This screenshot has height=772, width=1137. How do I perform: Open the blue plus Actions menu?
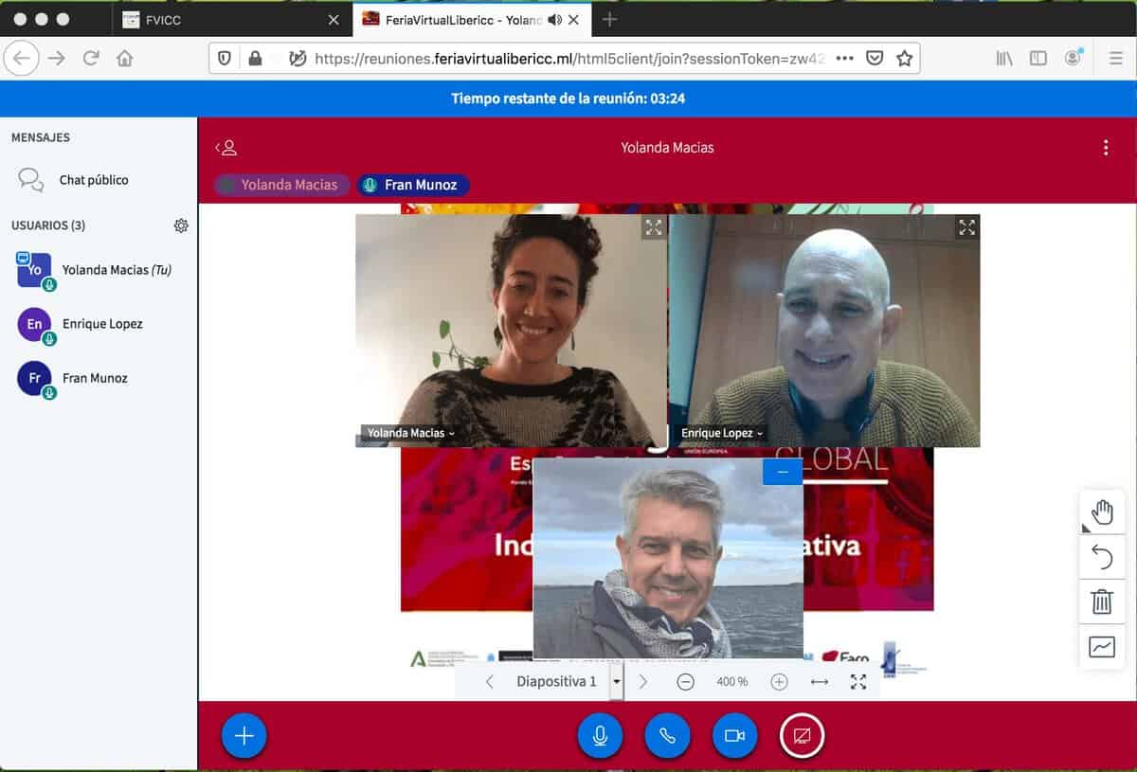244,735
